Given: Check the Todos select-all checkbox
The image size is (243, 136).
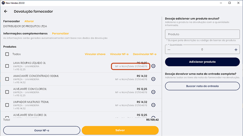Looking at the screenshot, I should point(7,54).
